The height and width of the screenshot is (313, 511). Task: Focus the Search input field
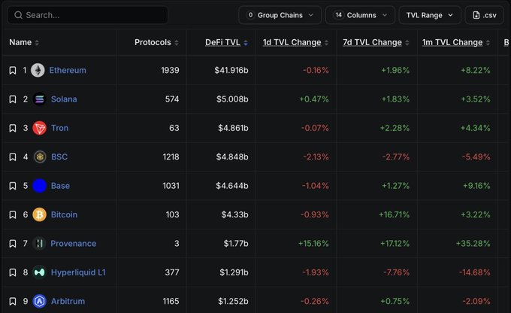pyautogui.click(x=88, y=15)
